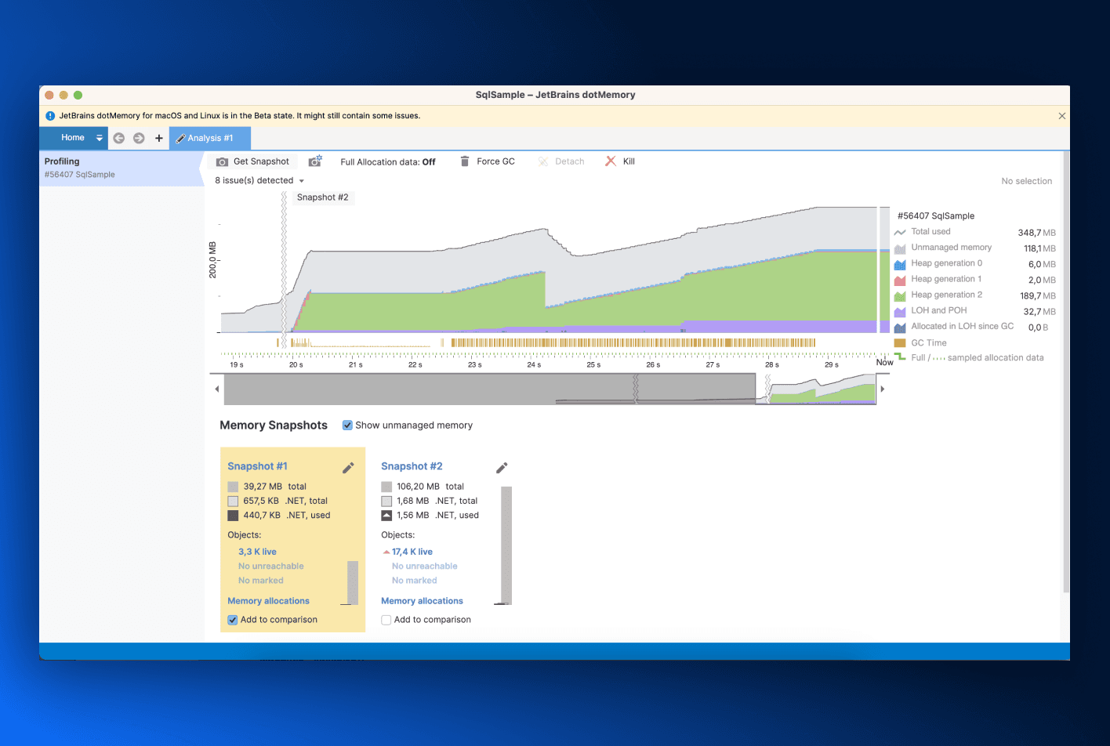Click the red Kill process icon
The width and height of the screenshot is (1110, 746).
pos(611,161)
